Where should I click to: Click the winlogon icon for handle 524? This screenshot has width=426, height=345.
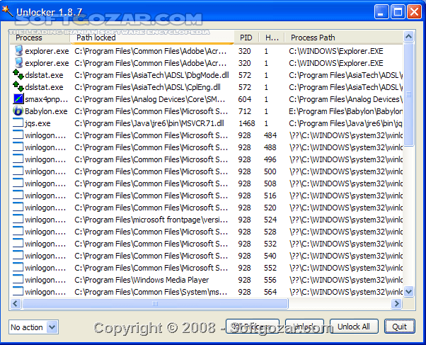18,220
